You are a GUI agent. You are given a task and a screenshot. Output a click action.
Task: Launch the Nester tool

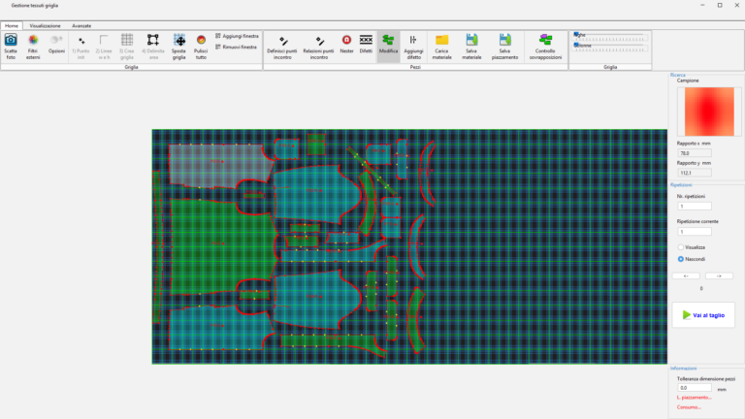(x=346, y=41)
